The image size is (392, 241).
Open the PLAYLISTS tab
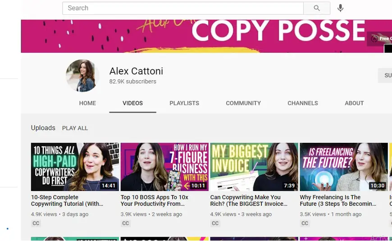click(x=184, y=103)
